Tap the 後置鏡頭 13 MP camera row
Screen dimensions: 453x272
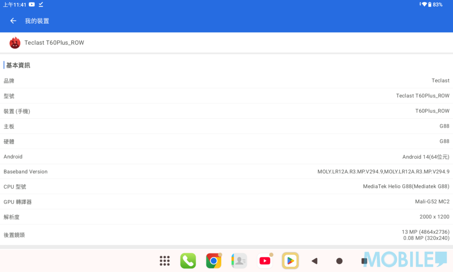226,235
